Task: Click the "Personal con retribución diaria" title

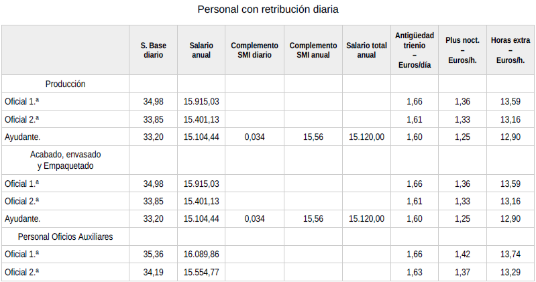Action: 268,10
